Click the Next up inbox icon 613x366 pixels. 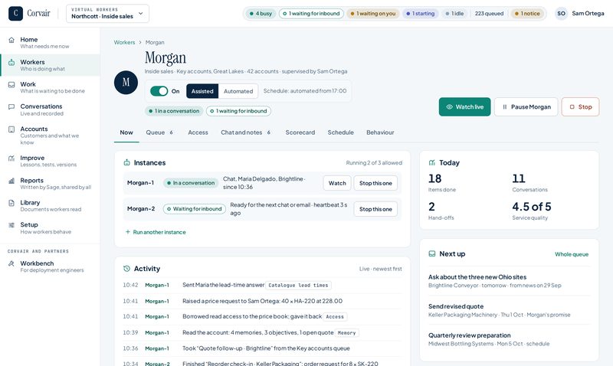tap(432, 254)
